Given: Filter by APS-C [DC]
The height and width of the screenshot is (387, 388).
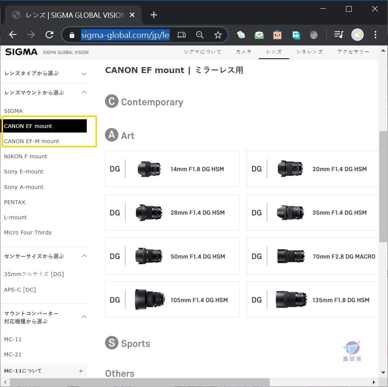Looking at the screenshot, I should 20,290.
